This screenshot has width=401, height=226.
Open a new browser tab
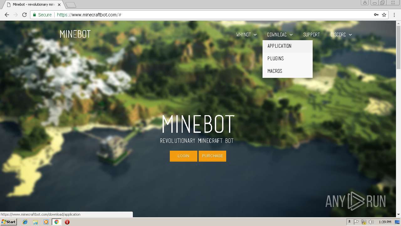click(71, 5)
